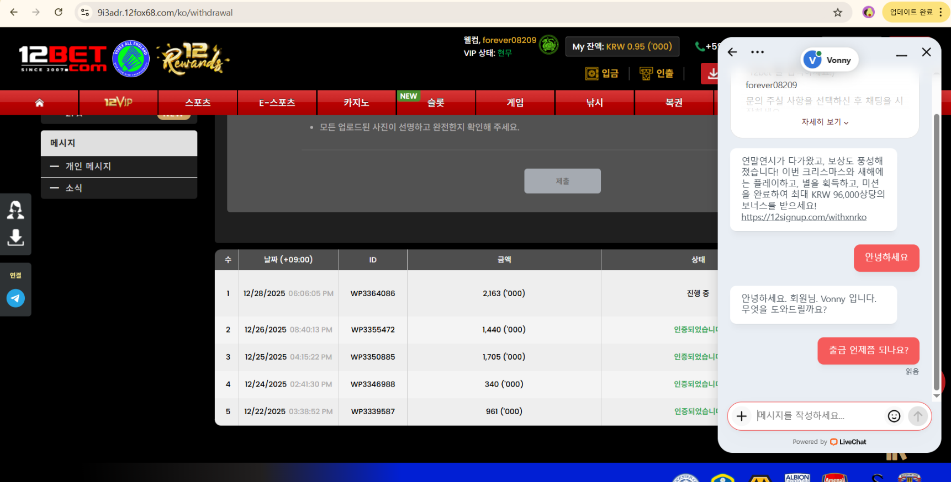Open Telegram contact icon in left sidebar

pyautogui.click(x=15, y=298)
